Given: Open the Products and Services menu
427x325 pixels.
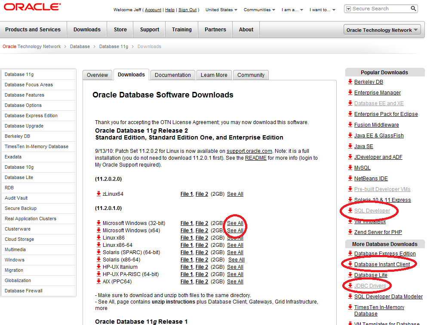Looking at the screenshot, I should point(33,29).
